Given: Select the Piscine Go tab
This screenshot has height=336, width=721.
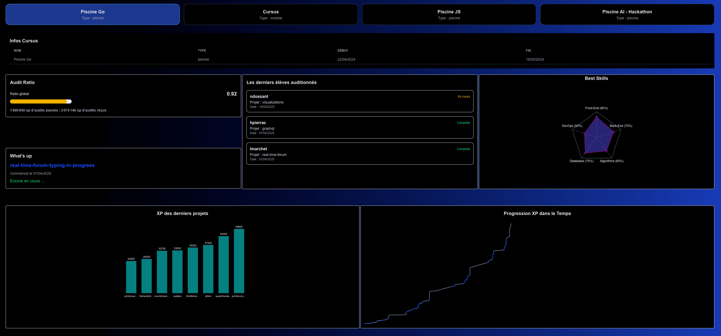Looking at the screenshot, I should (93, 14).
